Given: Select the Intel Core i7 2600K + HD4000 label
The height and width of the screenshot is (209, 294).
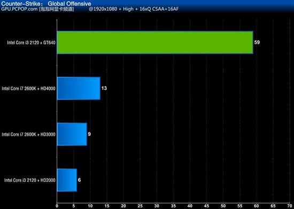Looking at the screenshot, I should pos(28,88).
